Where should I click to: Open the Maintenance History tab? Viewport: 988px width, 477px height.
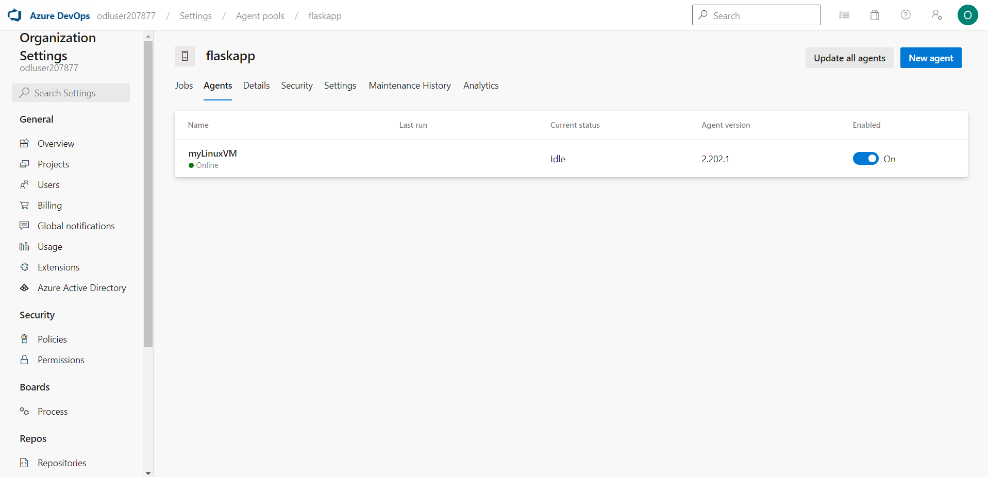(x=410, y=86)
